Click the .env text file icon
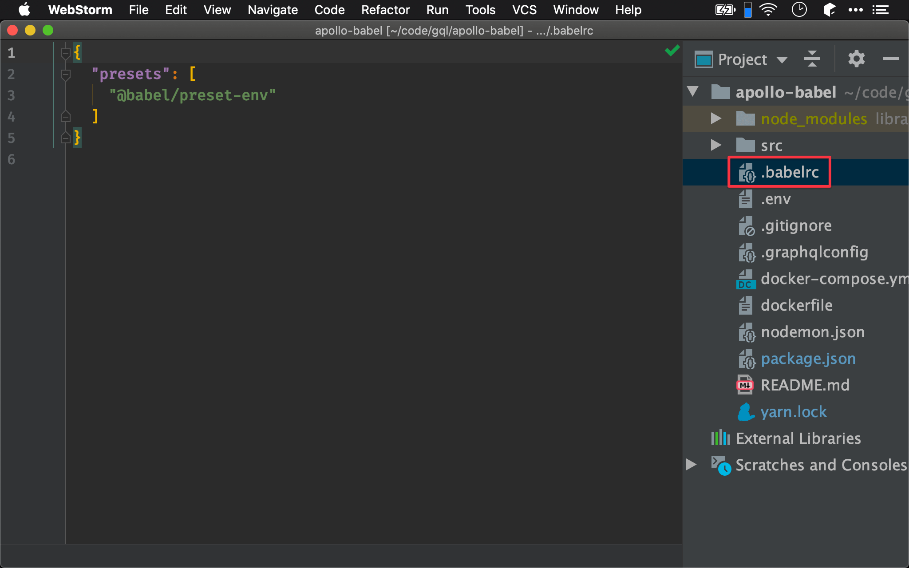 (x=745, y=199)
